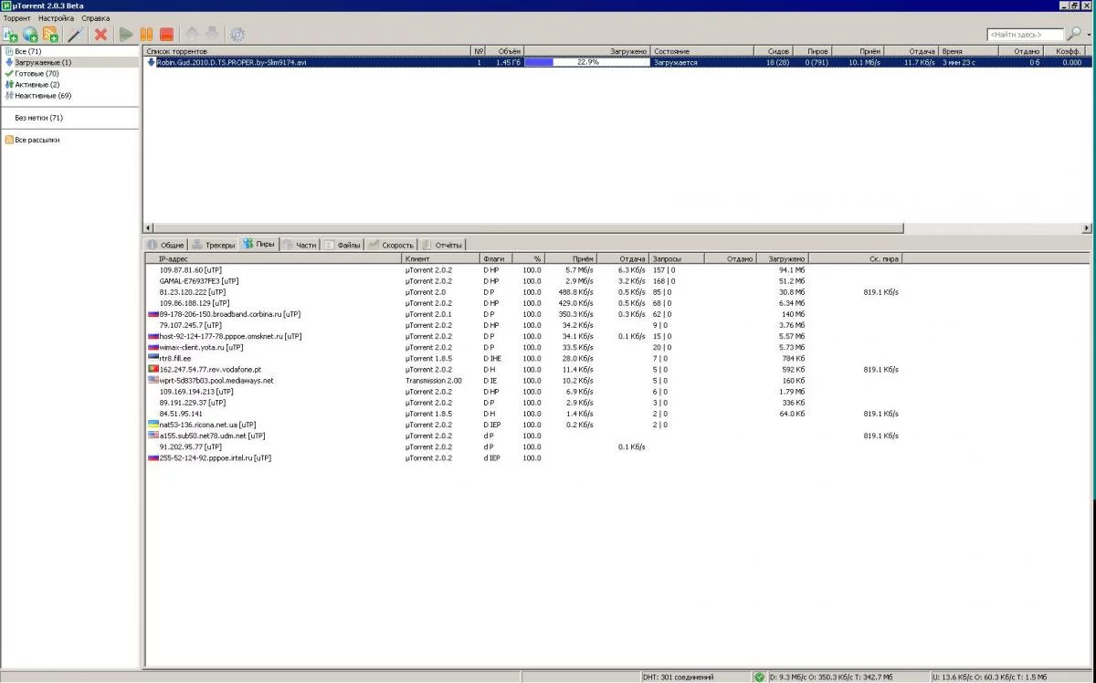Switch to the Файлы tab
1096x683 pixels.
tap(342, 245)
